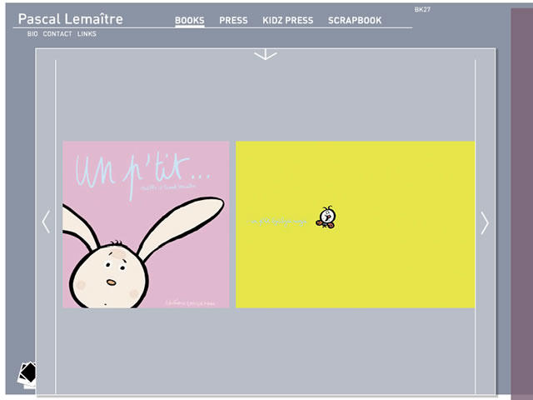The width and height of the screenshot is (533, 400).
Task: Click the purple panel on the right edge
Action: click(522, 204)
